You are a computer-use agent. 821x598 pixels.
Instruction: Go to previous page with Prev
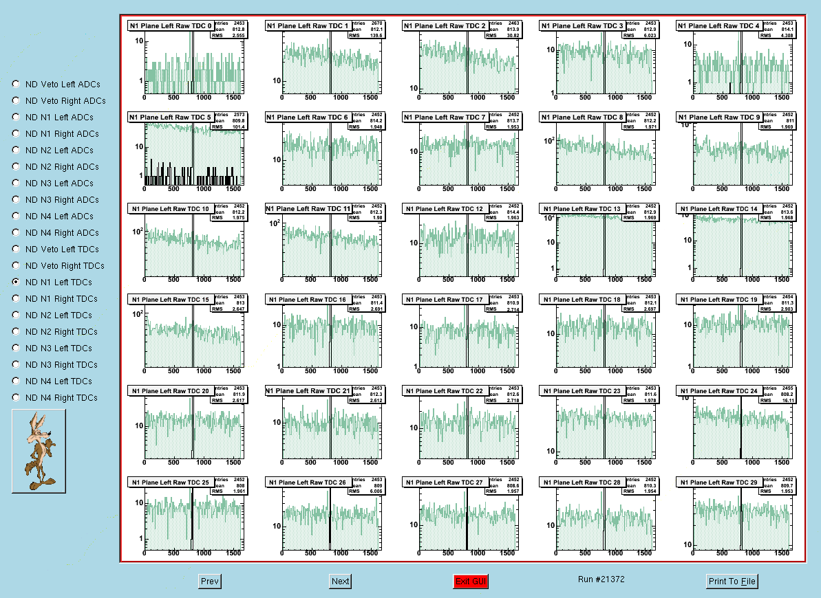(210, 582)
